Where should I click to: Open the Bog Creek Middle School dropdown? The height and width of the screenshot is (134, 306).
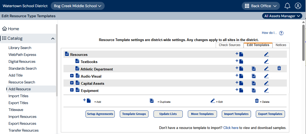pyautogui.click(x=78, y=6)
